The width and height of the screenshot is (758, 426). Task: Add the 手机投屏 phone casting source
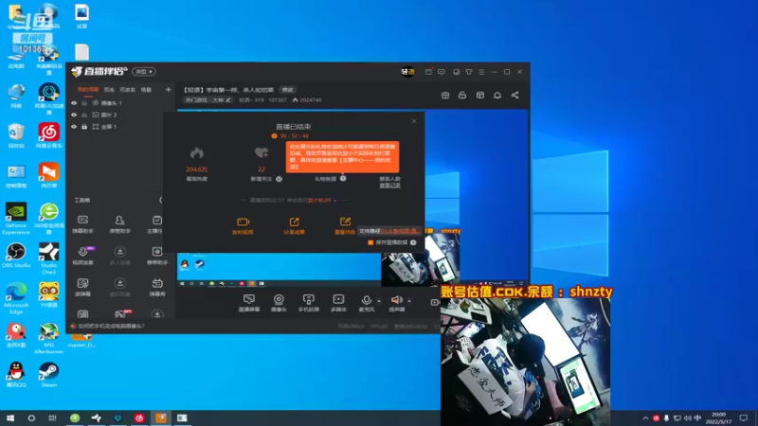coord(309,303)
